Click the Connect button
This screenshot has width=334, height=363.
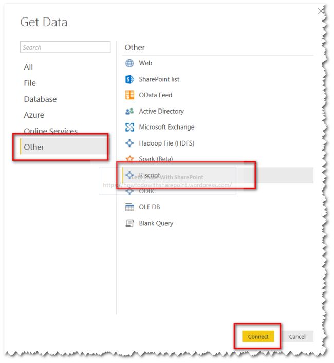click(x=258, y=336)
